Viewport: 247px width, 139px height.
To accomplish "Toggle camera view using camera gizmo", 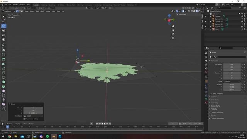I will point(173,34).
